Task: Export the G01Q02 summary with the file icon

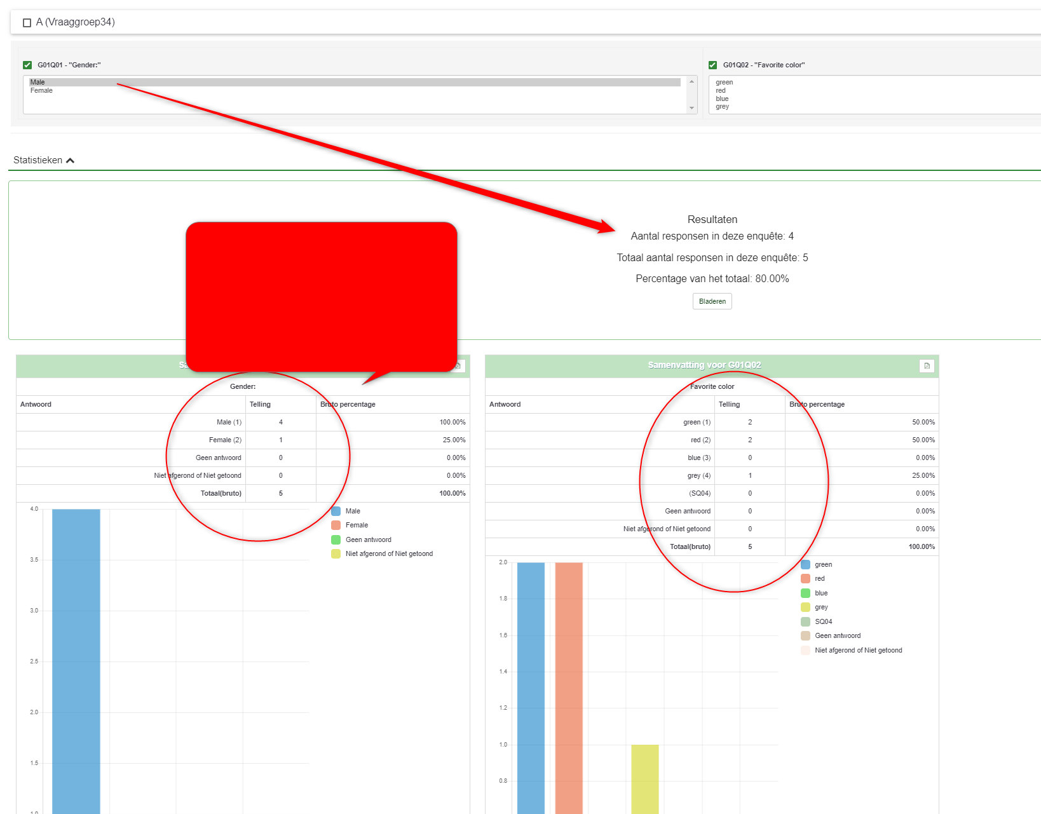Action: pyautogui.click(x=927, y=366)
